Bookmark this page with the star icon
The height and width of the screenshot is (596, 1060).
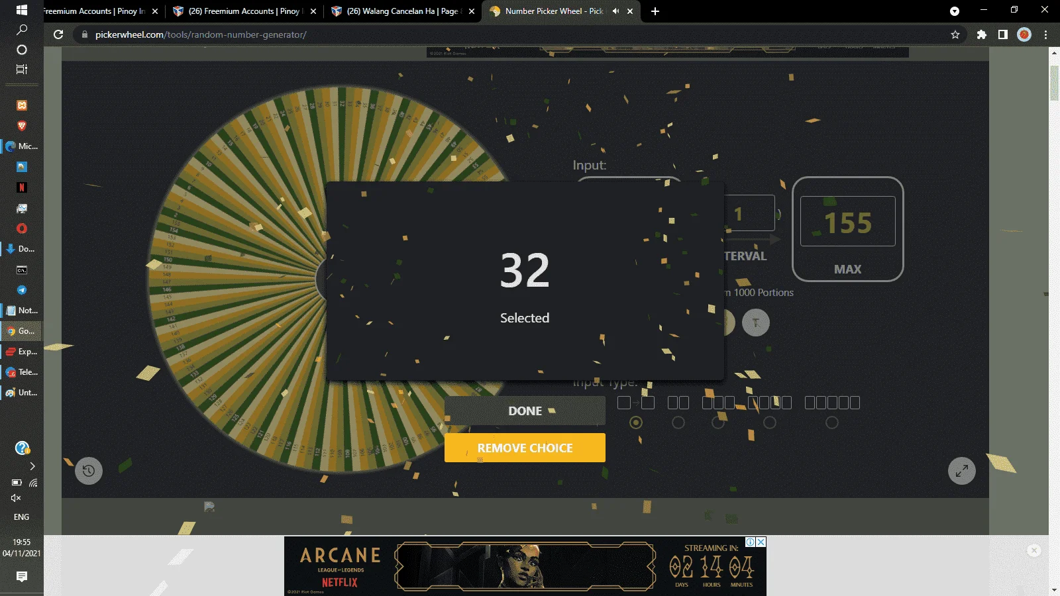click(955, 34)
